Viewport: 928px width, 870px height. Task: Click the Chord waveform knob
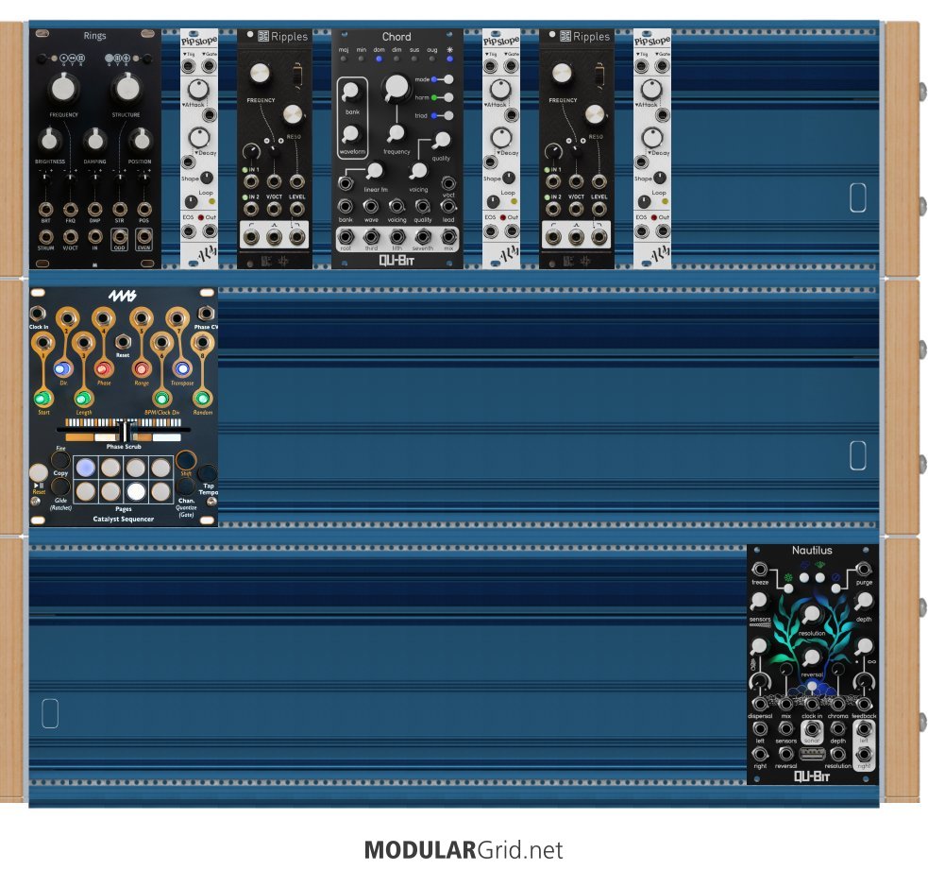click(x=350, y=134)
